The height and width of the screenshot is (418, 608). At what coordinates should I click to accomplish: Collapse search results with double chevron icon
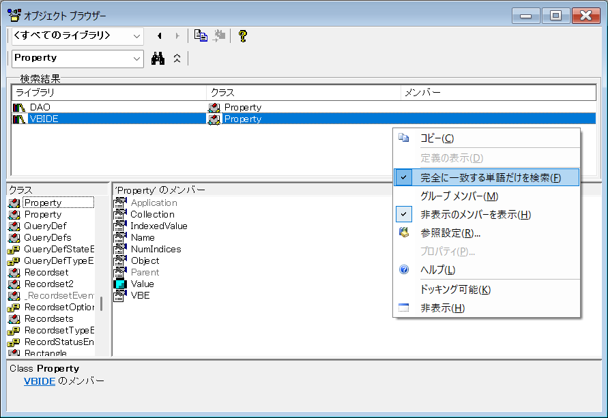177,59
